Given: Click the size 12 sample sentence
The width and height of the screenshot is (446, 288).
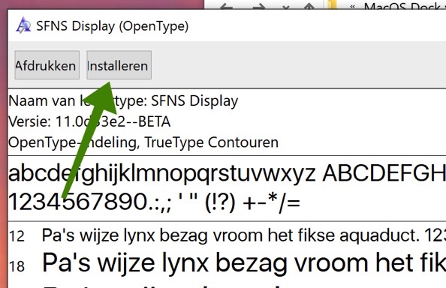Looking at the screenshot, I should [x=244, y=235].
